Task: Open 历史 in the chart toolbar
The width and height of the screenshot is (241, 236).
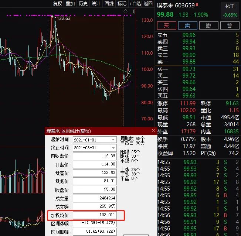Action: [x=83, y=4]
